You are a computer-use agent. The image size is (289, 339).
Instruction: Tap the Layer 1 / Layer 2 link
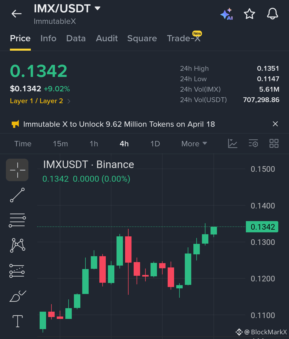coord(36,101)
